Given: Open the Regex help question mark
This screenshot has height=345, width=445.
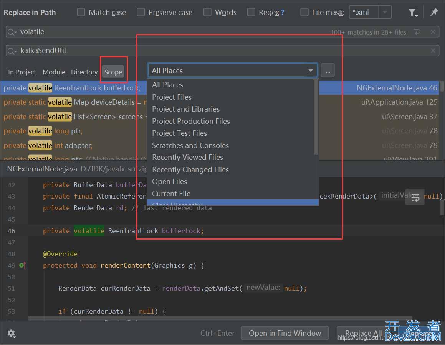Looking at the screenshot, I should point(282,13).
